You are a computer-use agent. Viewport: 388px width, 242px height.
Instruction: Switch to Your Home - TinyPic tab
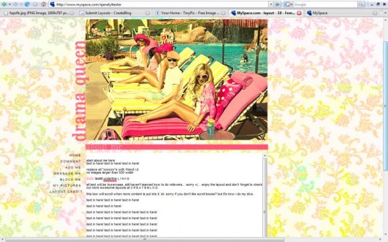(x=190, y=13)
